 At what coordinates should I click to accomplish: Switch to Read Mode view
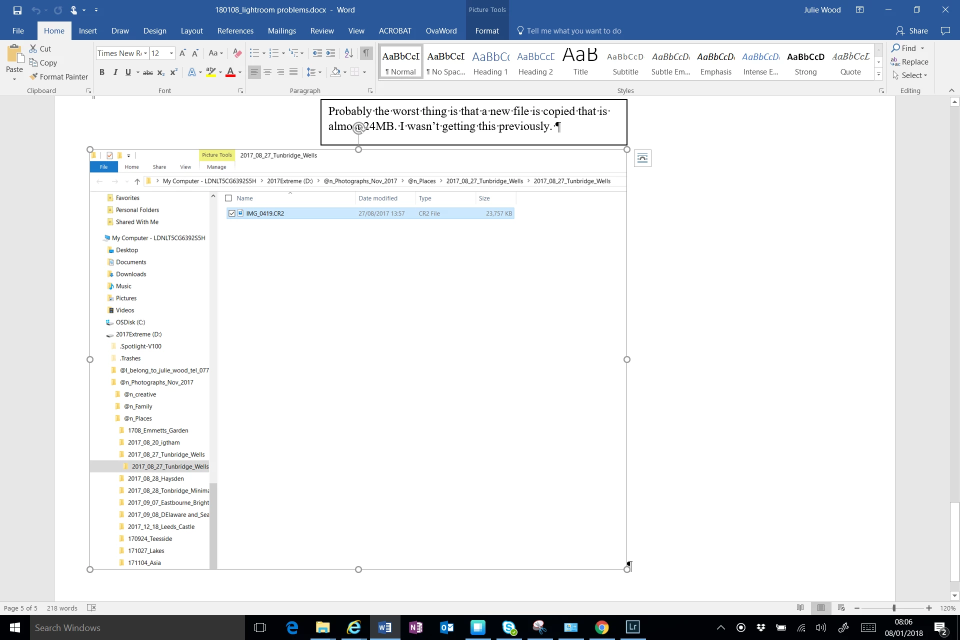tap(800, 608)
